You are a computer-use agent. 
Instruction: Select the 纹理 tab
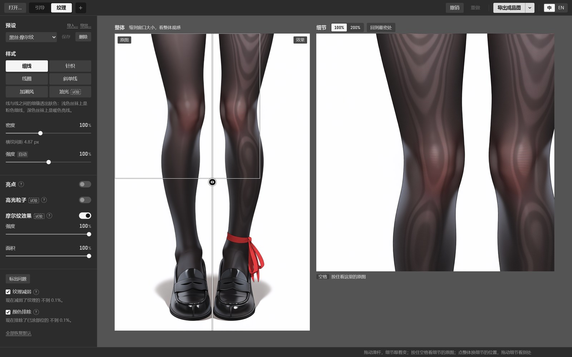61,8
